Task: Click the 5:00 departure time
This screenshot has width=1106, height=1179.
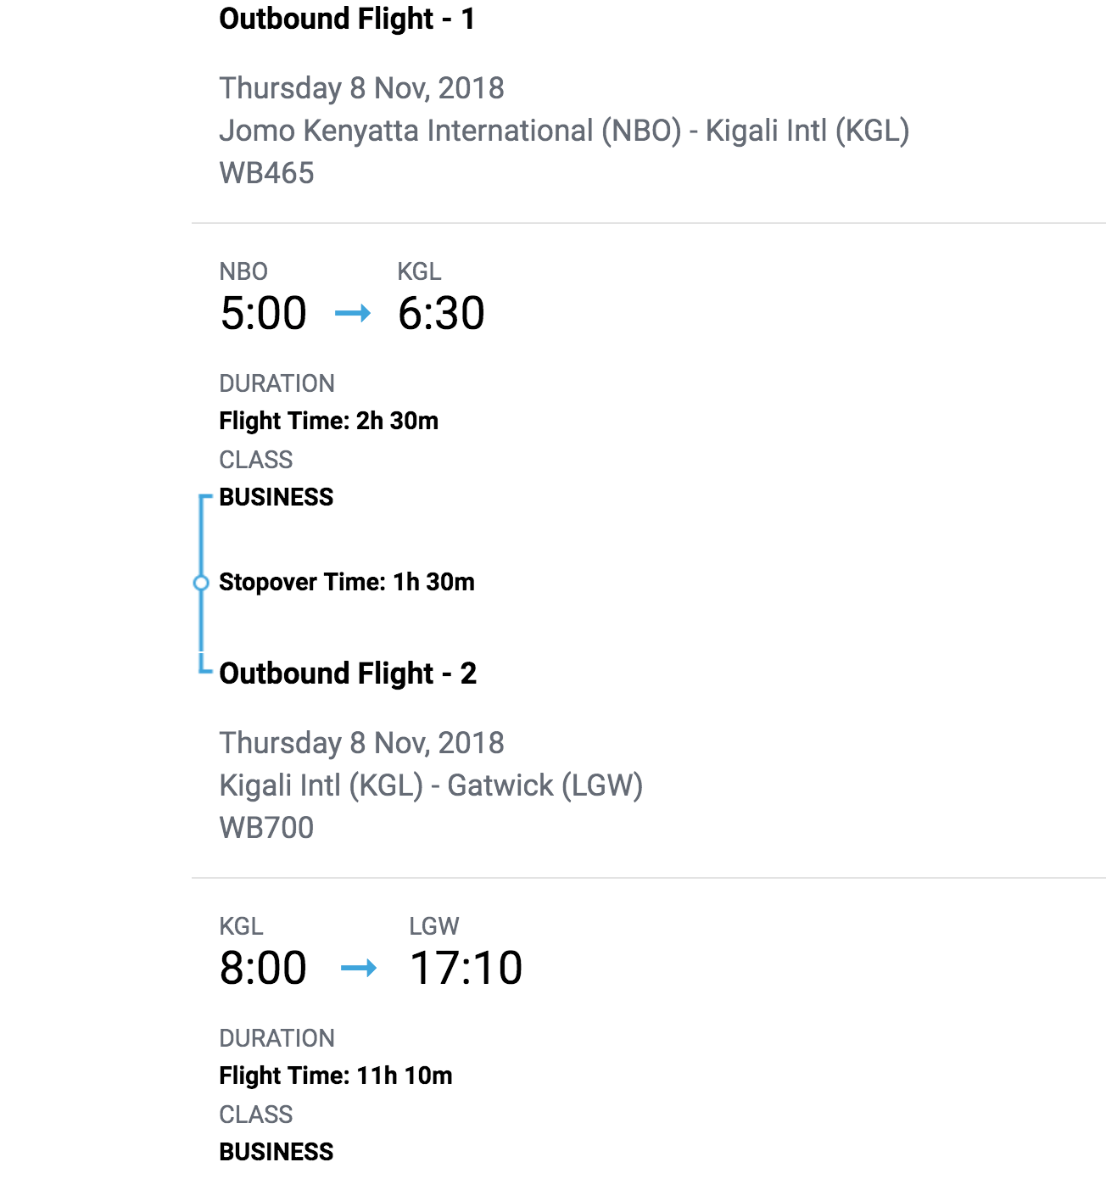Action: [x=263, y=313]
